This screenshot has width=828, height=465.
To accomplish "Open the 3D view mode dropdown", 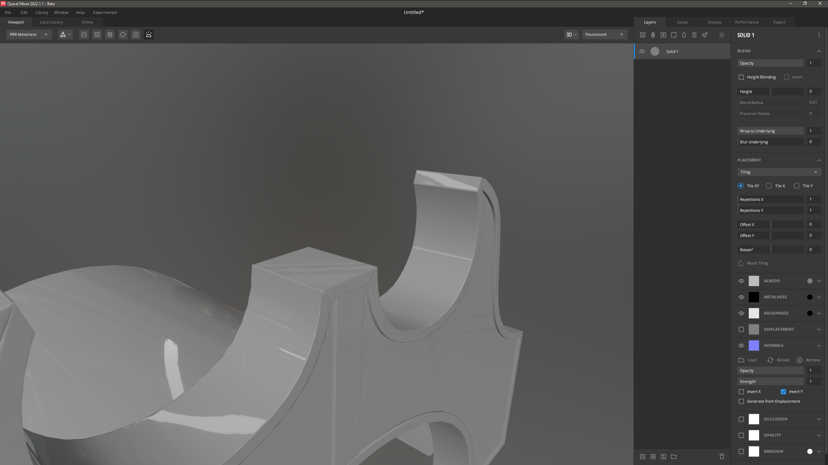I will click(572, 35).
